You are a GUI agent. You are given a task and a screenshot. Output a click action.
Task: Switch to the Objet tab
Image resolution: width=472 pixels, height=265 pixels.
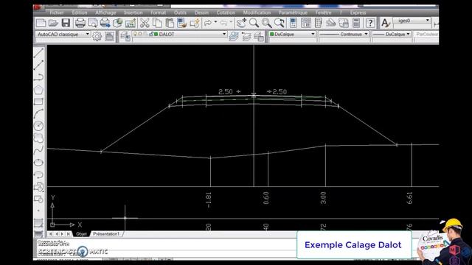81,234
